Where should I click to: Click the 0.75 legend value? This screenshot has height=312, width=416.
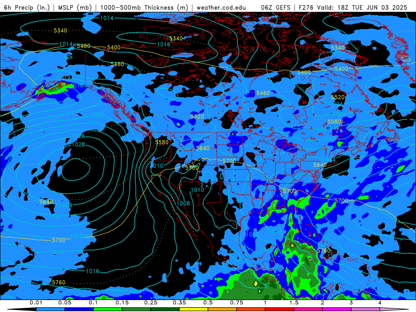pos(237,303)
